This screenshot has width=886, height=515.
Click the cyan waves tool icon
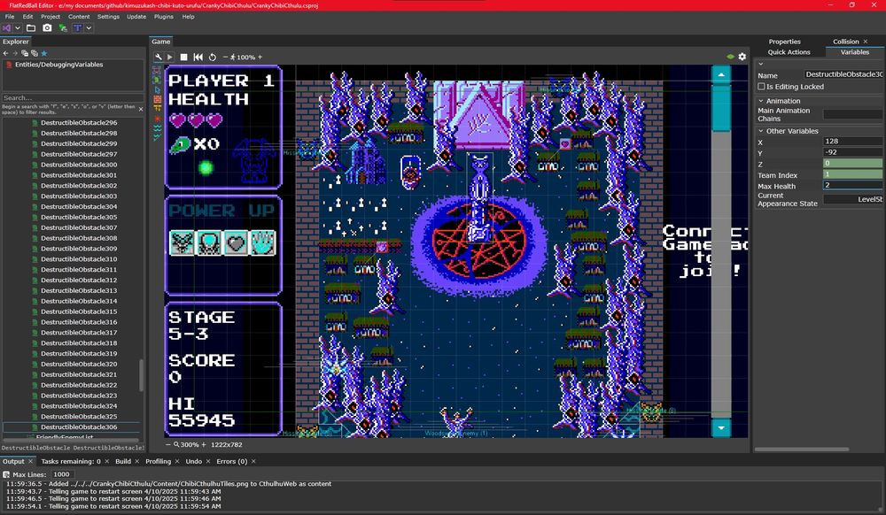point(157,128)
